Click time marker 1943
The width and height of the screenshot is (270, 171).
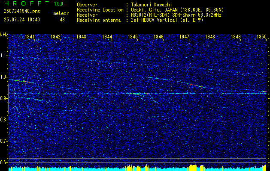81,37
